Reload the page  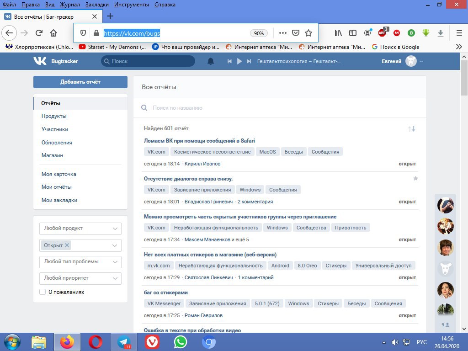pyautogui.click(x=39, y=33)
